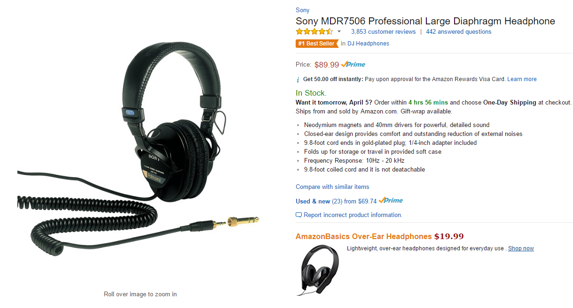Open the 3,853 customer reviews link
Viewport: 573px width, 308px height.
(383, 32)
